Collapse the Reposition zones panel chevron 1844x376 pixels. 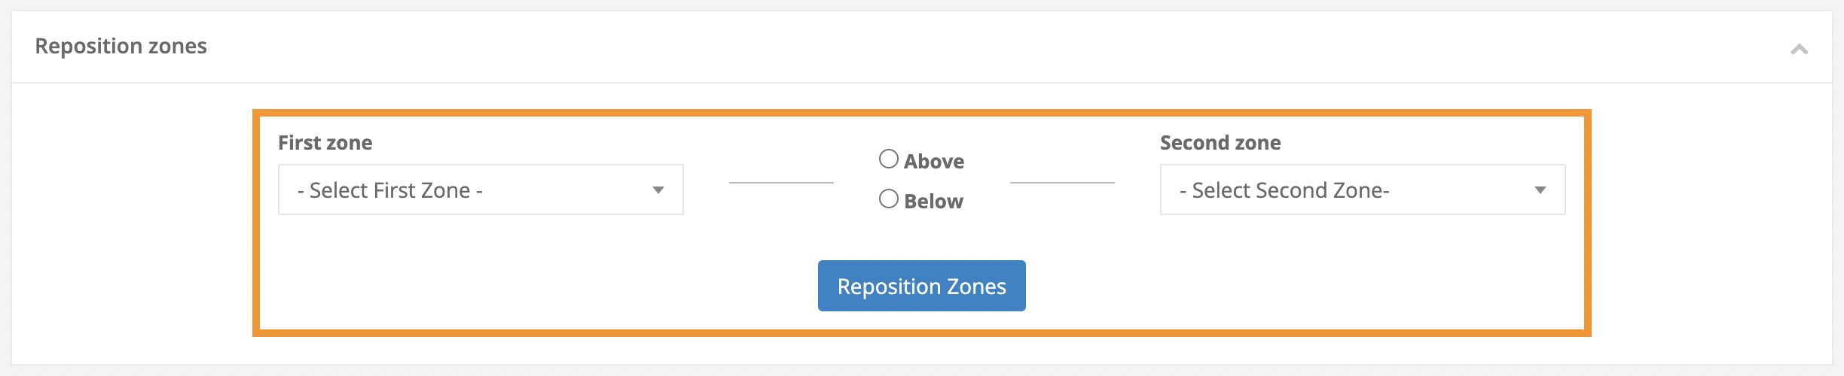click(1799, 50)
